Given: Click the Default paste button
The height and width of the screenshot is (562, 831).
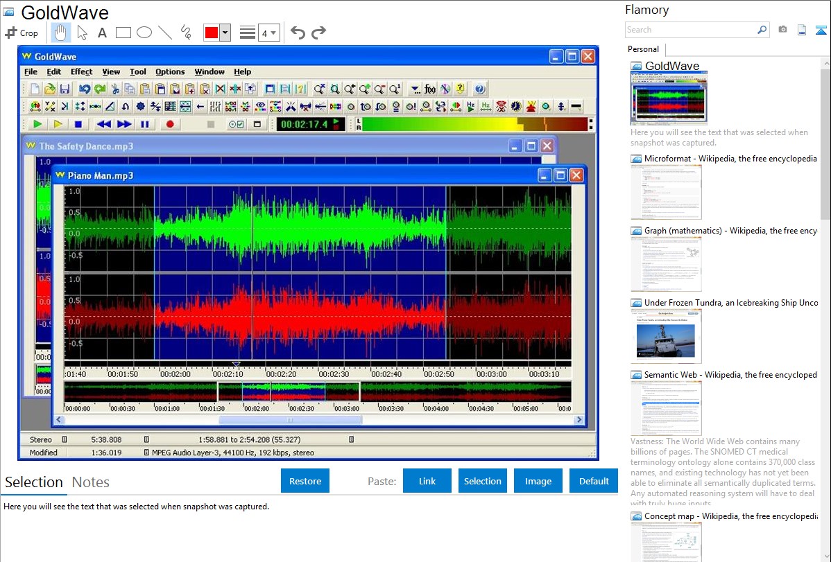Looking at the screenshot, I should point(594,481).
